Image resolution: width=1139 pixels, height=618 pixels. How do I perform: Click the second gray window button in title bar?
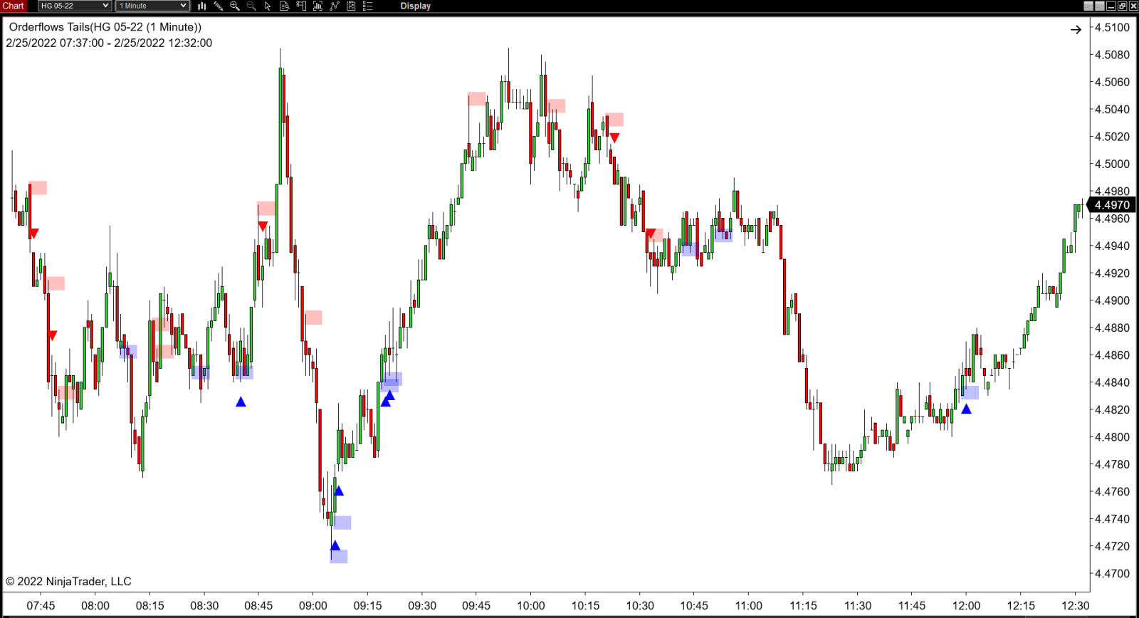click(x=1100, y=6)
